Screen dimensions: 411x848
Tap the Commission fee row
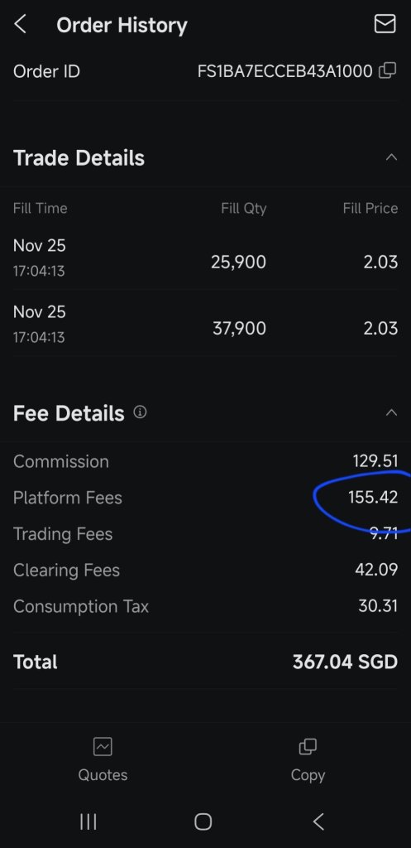pyautogui.click(x=205, y=461)
